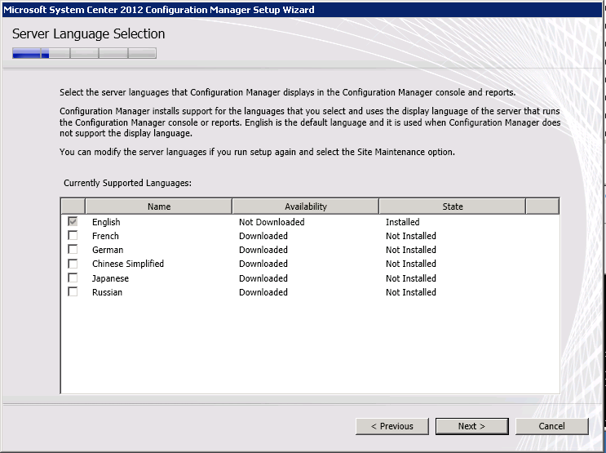The image size is (606, 453).
Task: Click French's Downloaded availability cell
Action: point(263,236)
